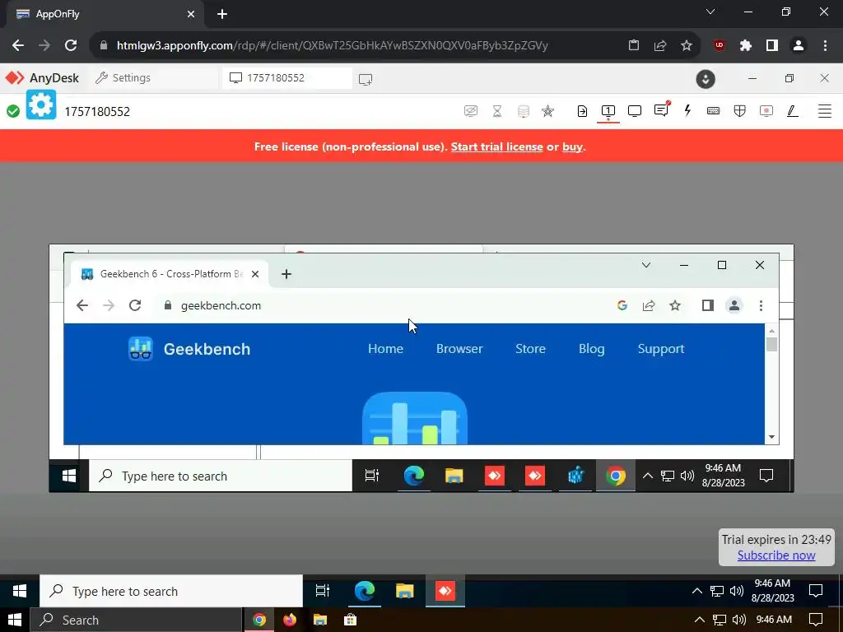Viewport: 843px width, 632px height.
Task: Show hidden tray icons in bottom local taskbar
Action: click(700, 620)
